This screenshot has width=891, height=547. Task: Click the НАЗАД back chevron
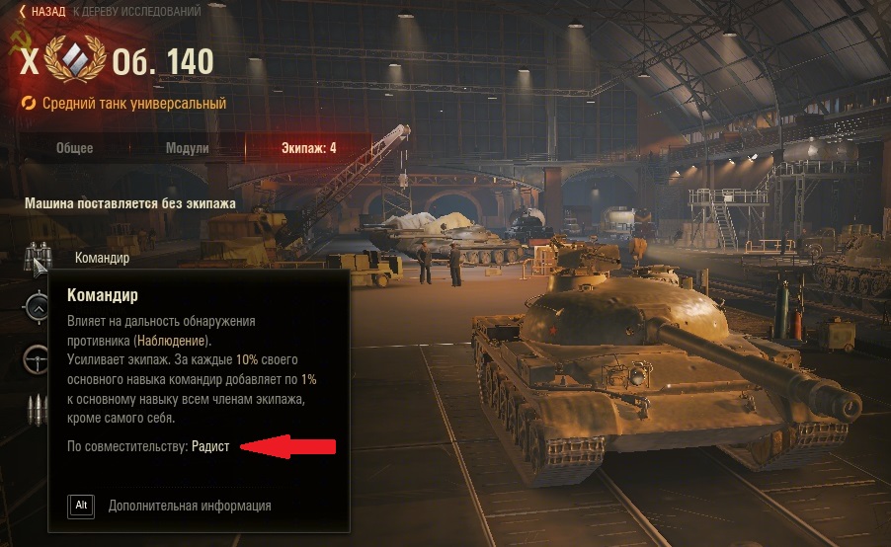22,12
